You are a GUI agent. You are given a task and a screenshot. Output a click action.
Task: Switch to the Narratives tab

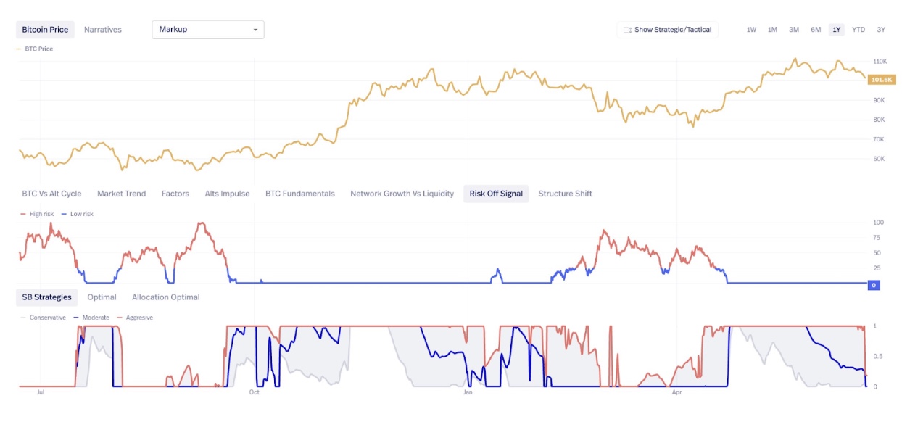(102, 30)
